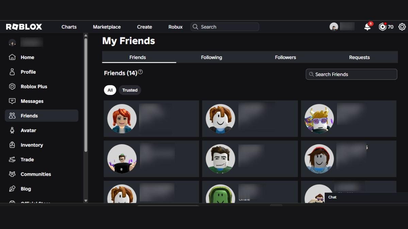This screenshot has width=408, height=229.
Task: Open blue-shirt smiling friend in first row
Action: click(x=220, y=119)
